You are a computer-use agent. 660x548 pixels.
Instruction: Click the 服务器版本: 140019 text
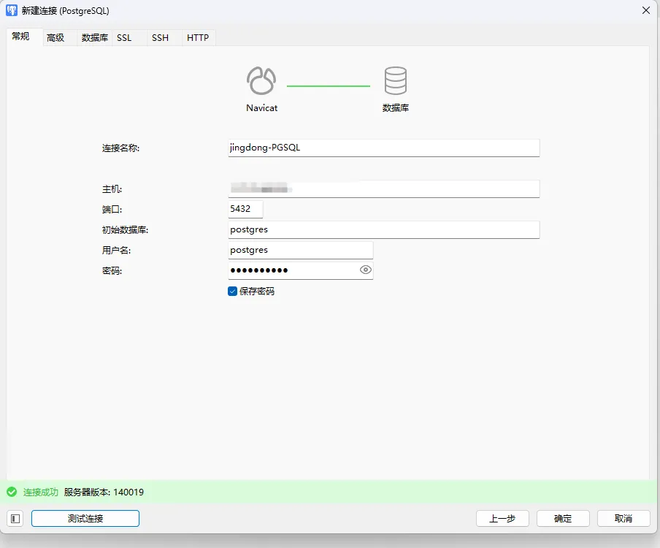click(104, 492)
